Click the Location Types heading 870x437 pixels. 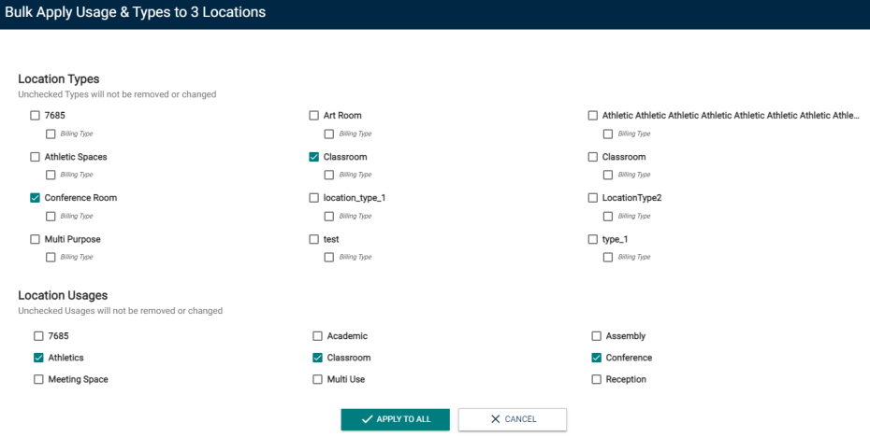click(59, 79)
